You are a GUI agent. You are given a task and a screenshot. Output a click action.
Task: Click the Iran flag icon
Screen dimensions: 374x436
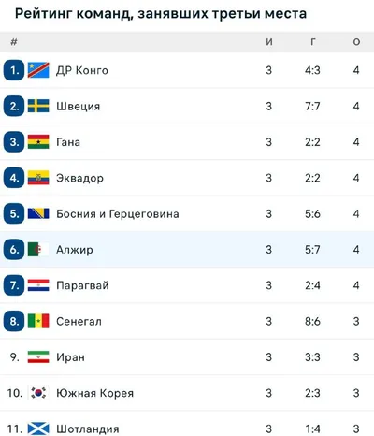click(38, 357)
